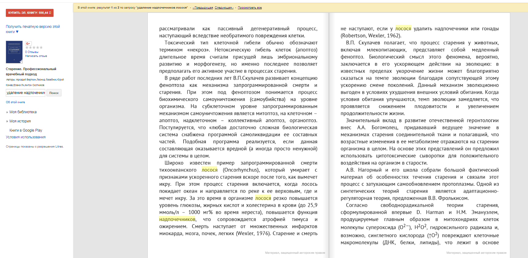Open the 'Условия использования' terms link
528x258 pixels.
26,137
